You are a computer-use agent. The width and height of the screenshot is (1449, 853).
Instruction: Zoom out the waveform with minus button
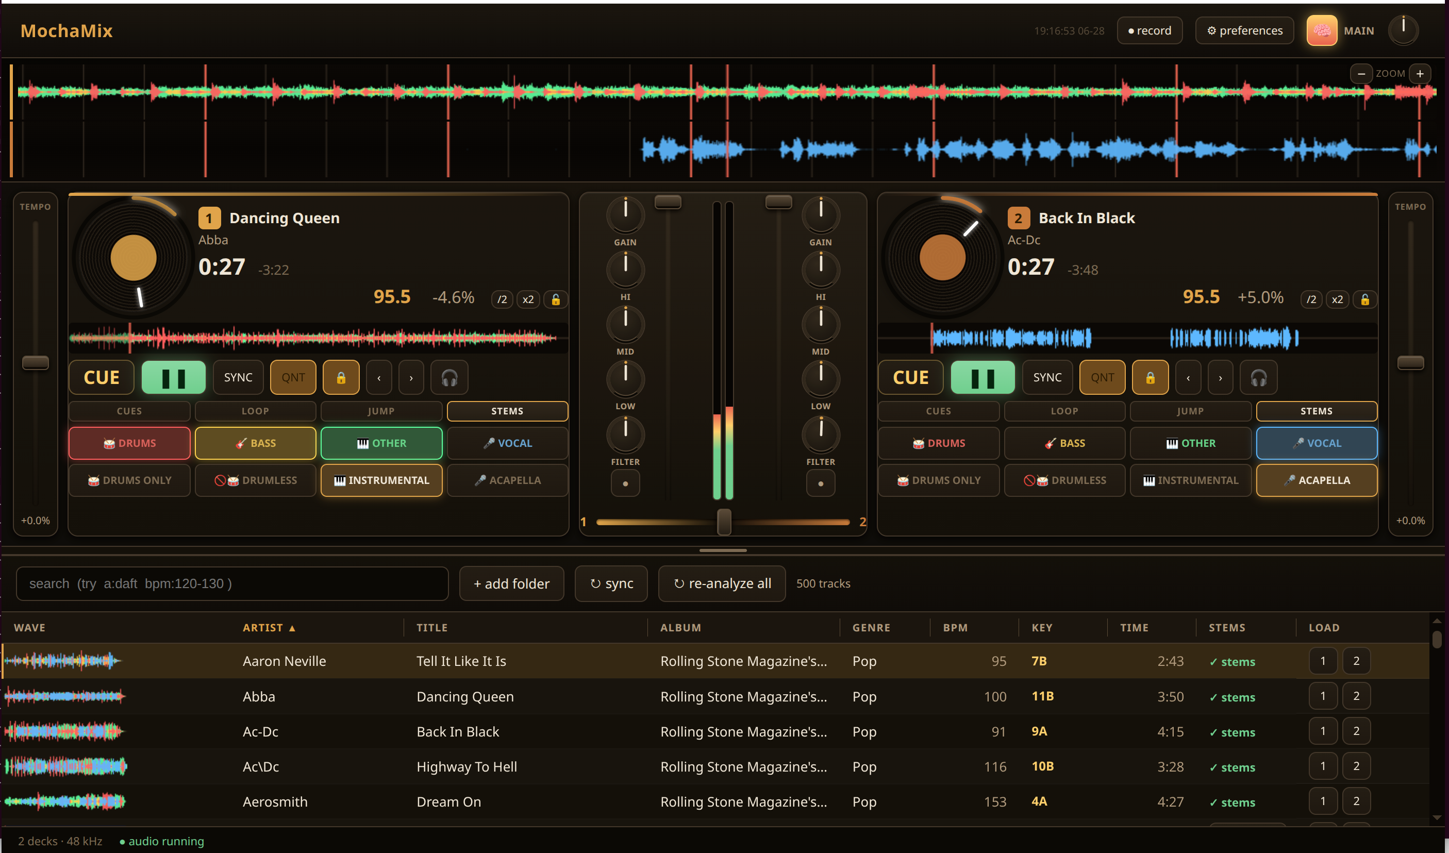[x=1361, y=74]
